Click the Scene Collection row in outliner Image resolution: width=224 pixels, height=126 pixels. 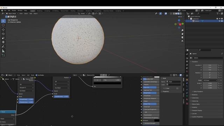pos(195,16)
